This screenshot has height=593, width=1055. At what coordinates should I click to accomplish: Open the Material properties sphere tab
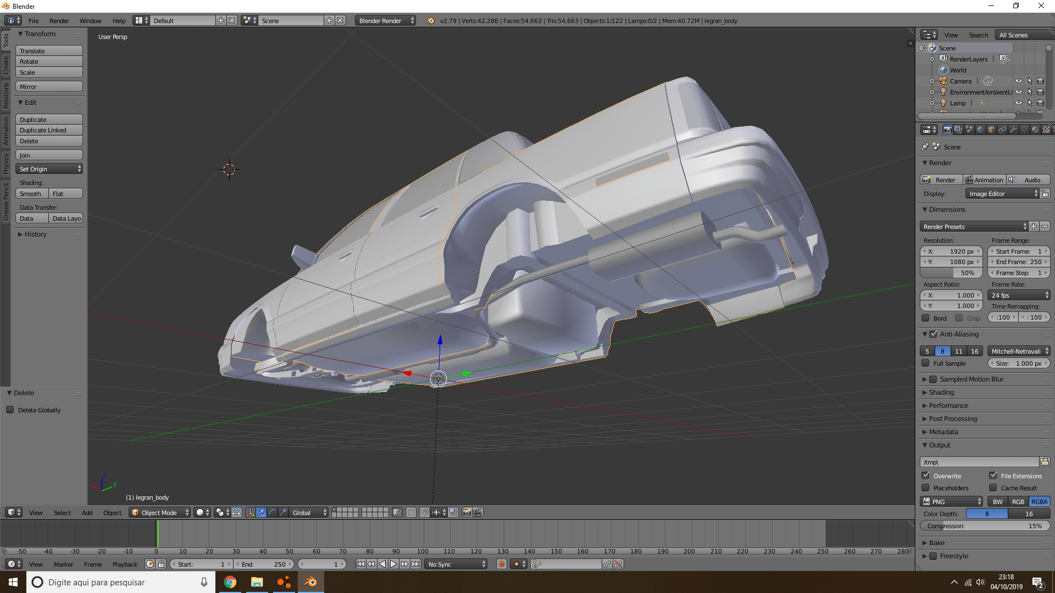(x=1035, y=130)
